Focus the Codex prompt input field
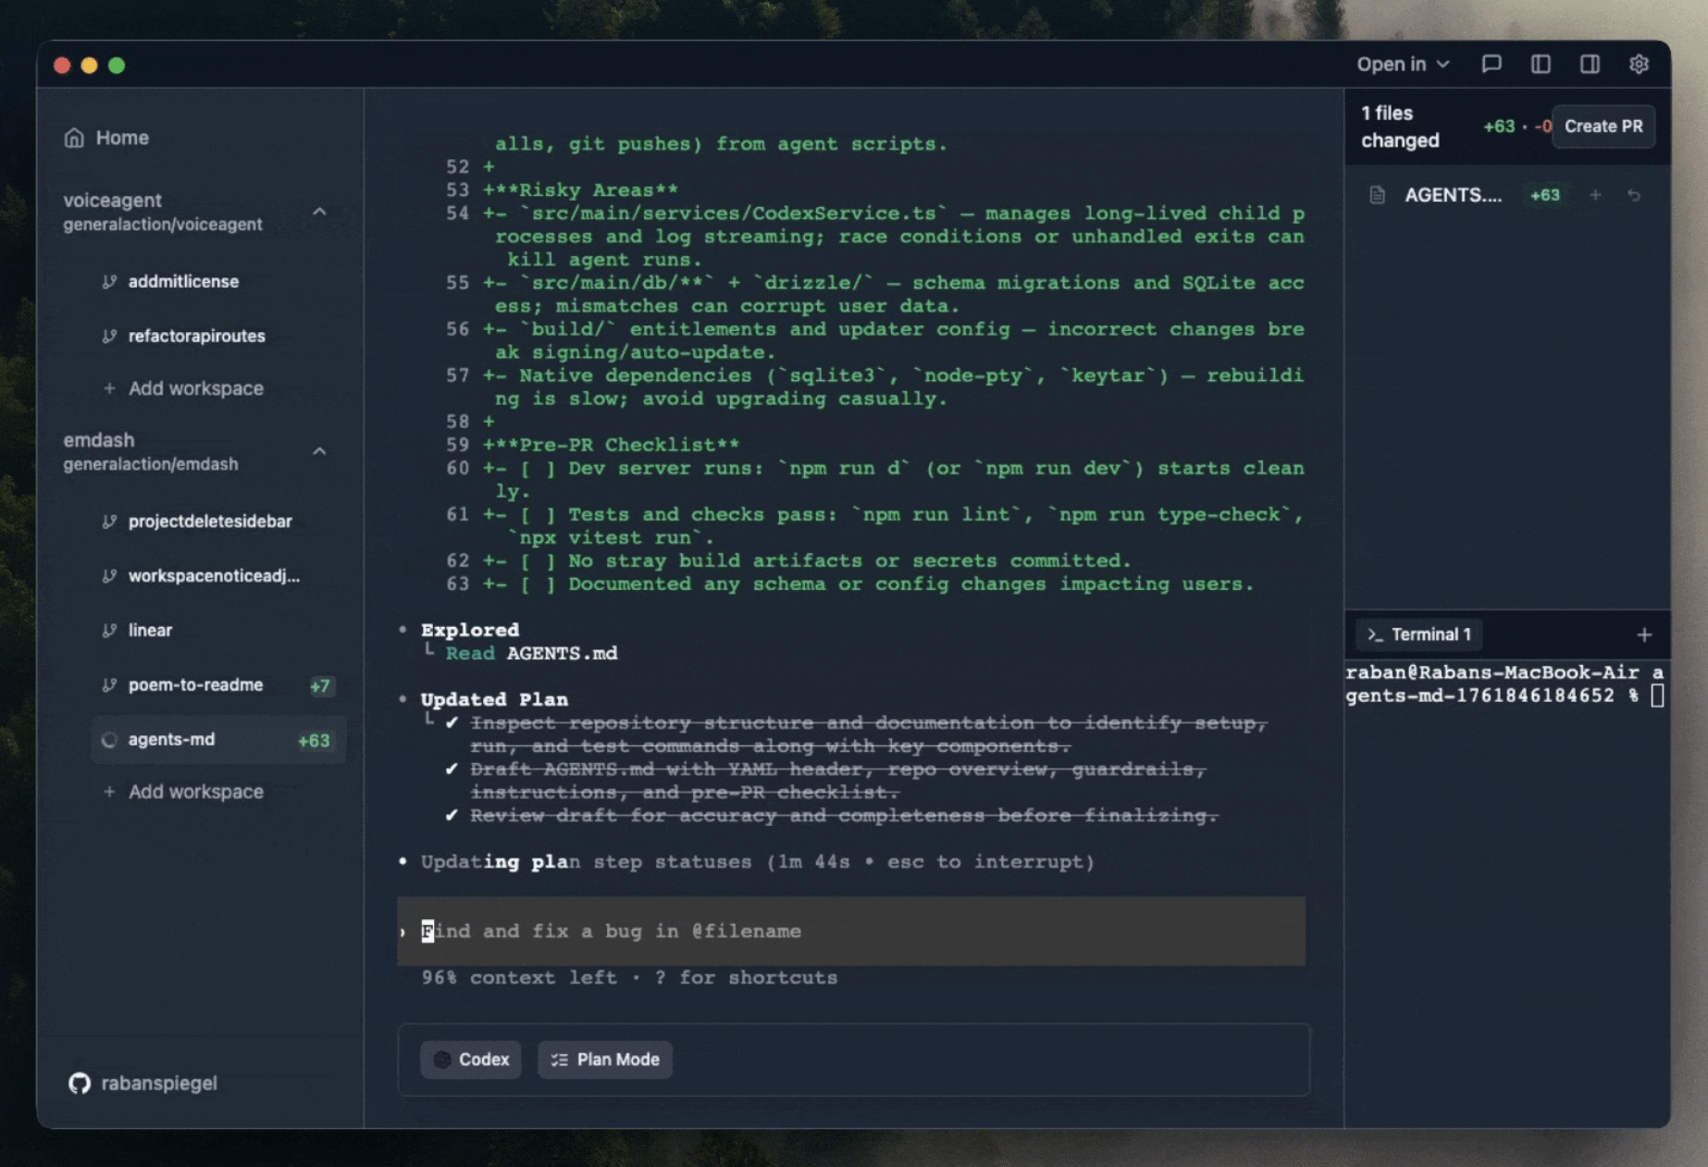The image size is (1708, 1167). pos(851,931)
